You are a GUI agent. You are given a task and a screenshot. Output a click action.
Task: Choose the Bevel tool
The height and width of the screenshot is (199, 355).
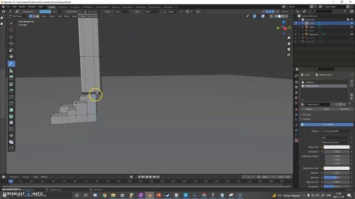pyautogui.click(x=11, y=91)
